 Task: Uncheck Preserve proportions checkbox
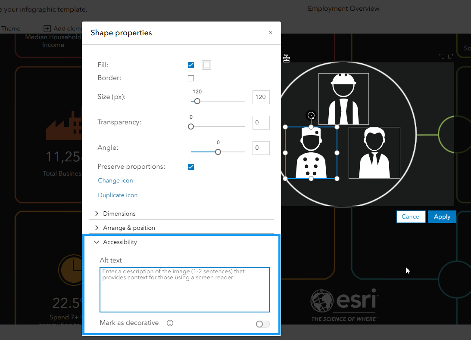(x=191, y=167)
